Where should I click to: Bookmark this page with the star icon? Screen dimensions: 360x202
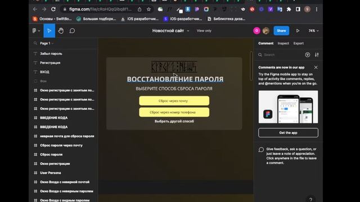tap(148, 9)
